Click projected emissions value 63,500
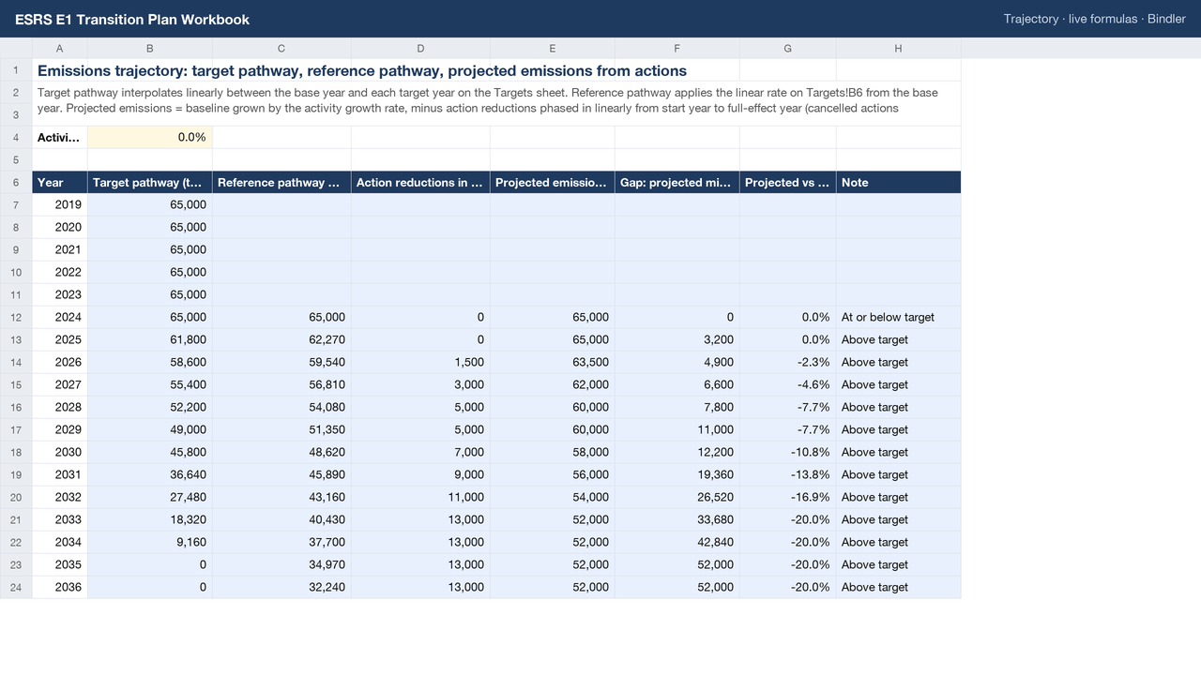Image resolution: width=1201 pixels, height=675 pixels. click(x=553, y=362)
